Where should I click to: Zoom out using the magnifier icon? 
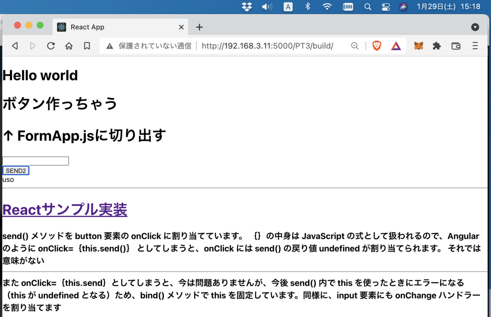click(354, 46)
